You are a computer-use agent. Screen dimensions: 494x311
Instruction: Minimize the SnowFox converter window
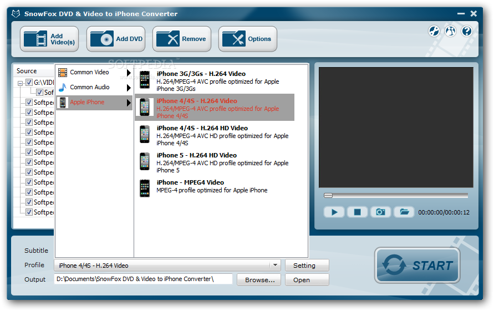point(461,13)
